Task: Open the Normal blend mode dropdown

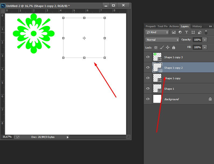Action: [x=162, y=40]
